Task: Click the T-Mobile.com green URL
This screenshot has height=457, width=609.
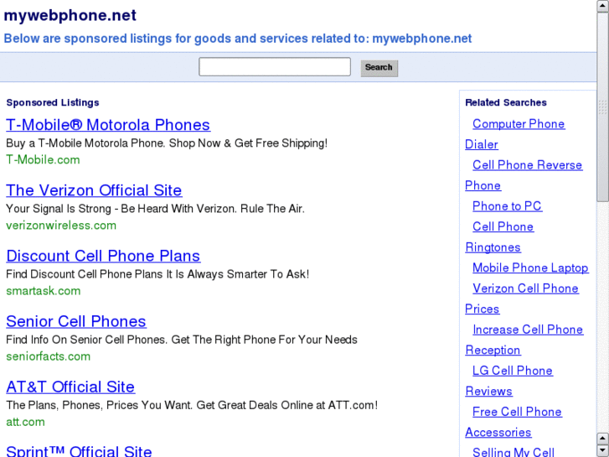Action: click(x=43, y=160)
